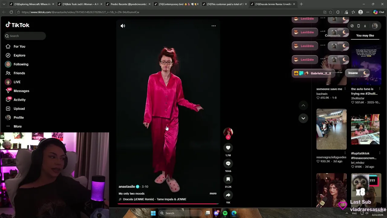The image size is (387, 218).
Task: Click the phone app icon in top pill
Action: tap(359, 26)
